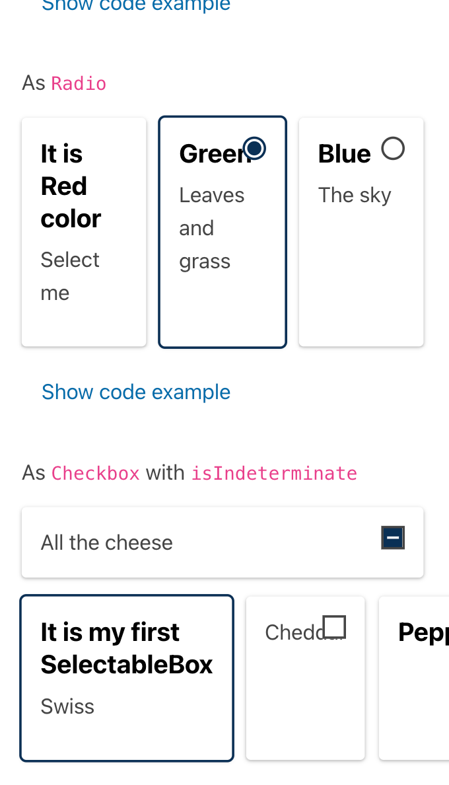Select the "It is Red color" option
The width and height of the screenshot is (449, 785).
point(84,231)
